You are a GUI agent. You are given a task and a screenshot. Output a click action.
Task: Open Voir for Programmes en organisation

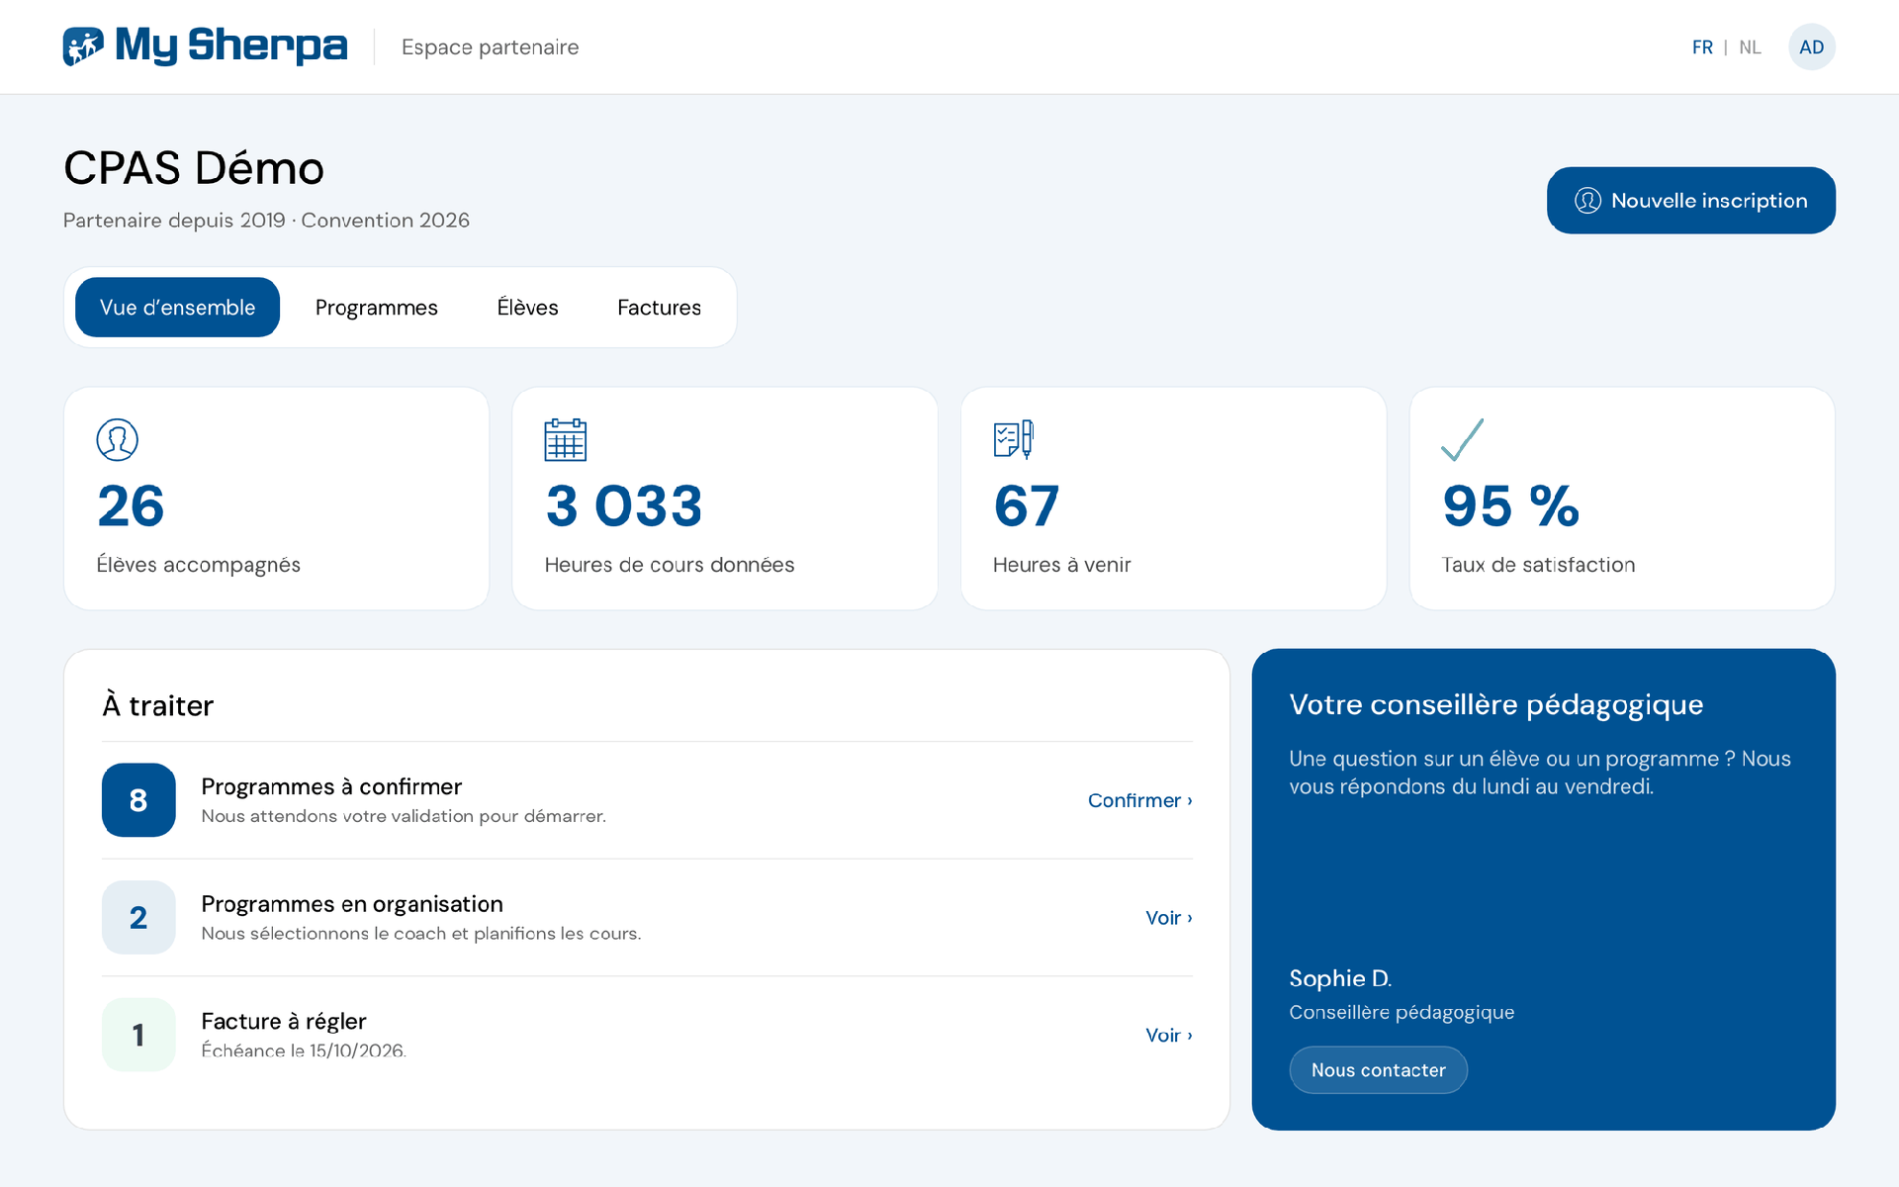pos(1168,918)
